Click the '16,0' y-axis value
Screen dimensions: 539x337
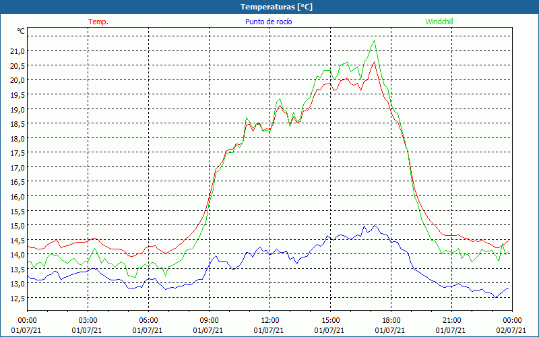point(18,197)
